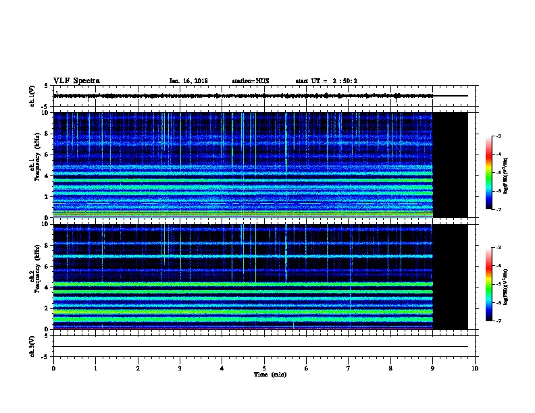
Task: Click the ch.1 'Frequency (kHz)' axis label
Action: (37, 157)
